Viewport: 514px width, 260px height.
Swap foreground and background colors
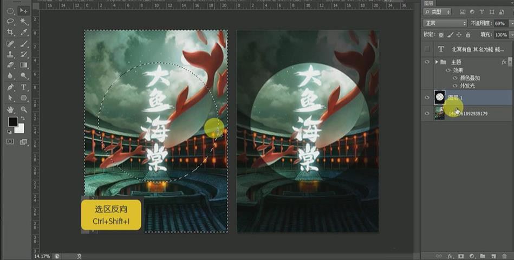click(23, 118)
